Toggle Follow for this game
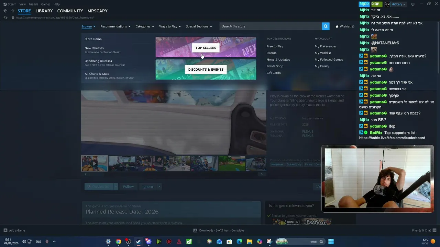Image resolution: width=440 pixels, height=247 pixels. [128, 187]
